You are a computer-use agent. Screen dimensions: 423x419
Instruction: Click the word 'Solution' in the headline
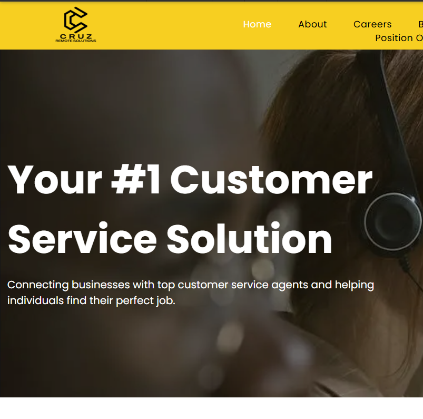tap(249, 239)
